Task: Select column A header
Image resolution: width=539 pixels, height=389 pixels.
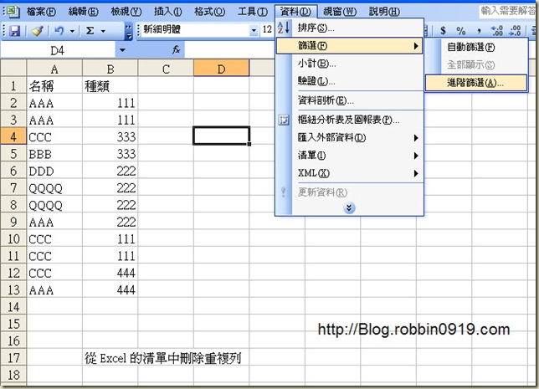Action: pyautogui.click(x=54, y=69)
